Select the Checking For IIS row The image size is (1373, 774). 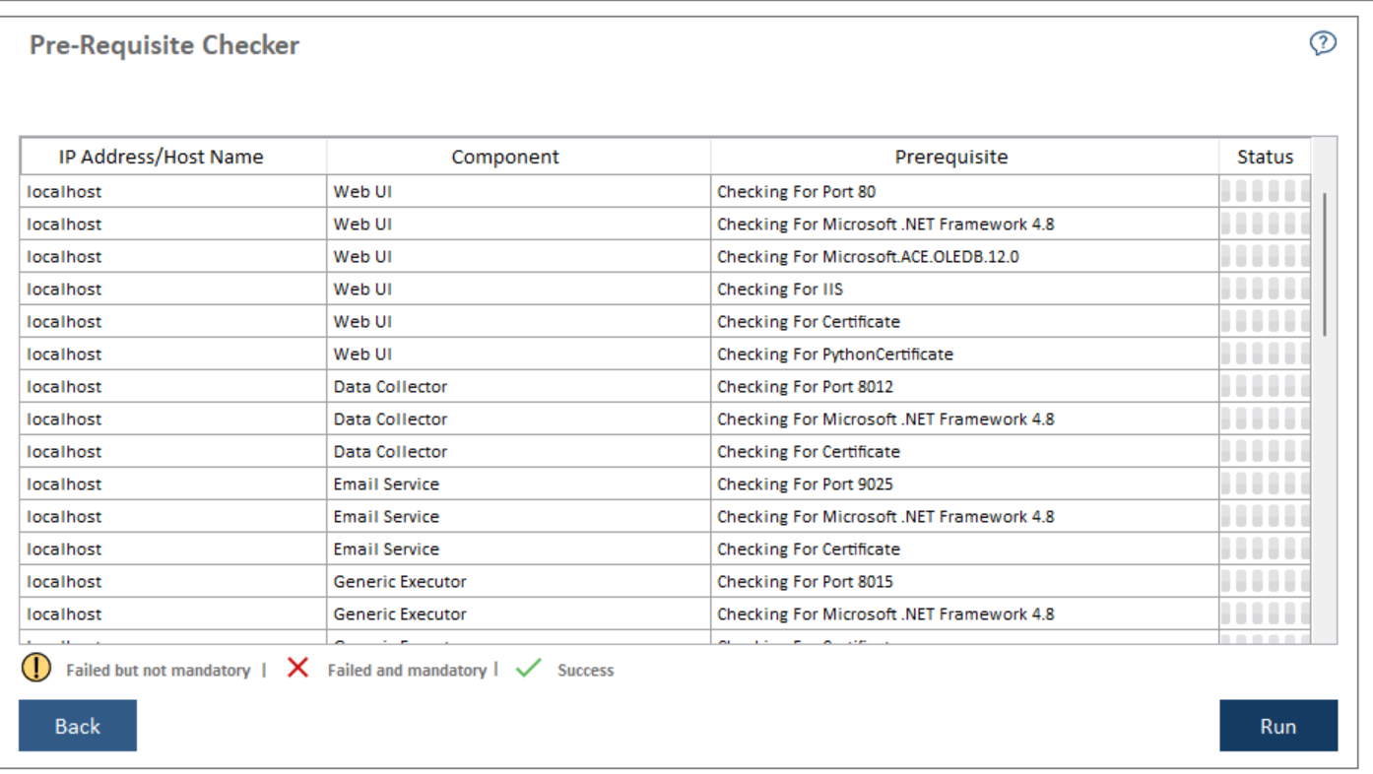coord(780,290)
